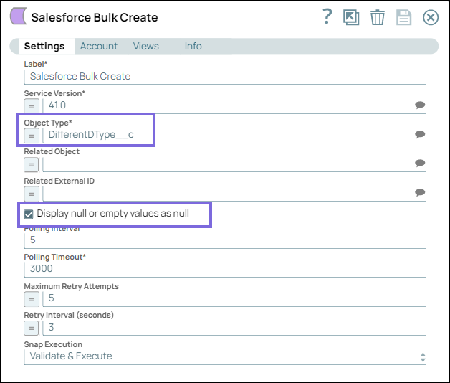Screen dimensions: 450x383
Task: Switch to the Info tab
Action: pos(193,46)
